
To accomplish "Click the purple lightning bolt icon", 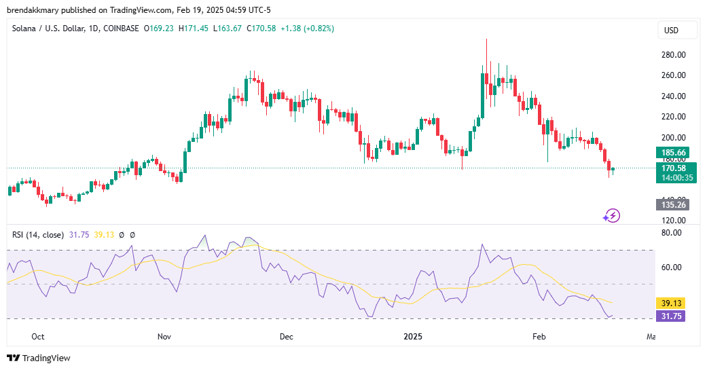I will point(612,216).
